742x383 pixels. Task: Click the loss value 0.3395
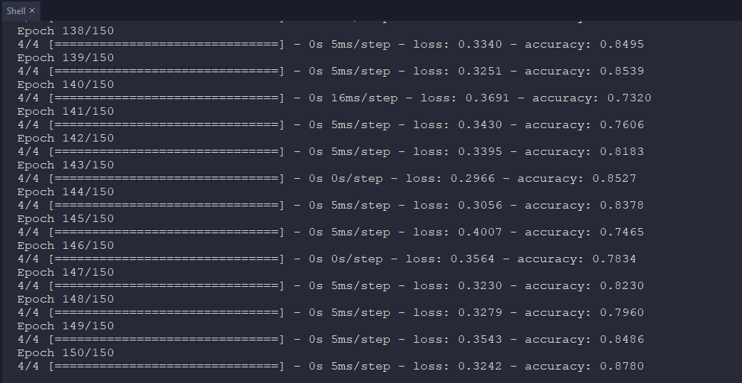pyautogui.click(x=480, y=151)
